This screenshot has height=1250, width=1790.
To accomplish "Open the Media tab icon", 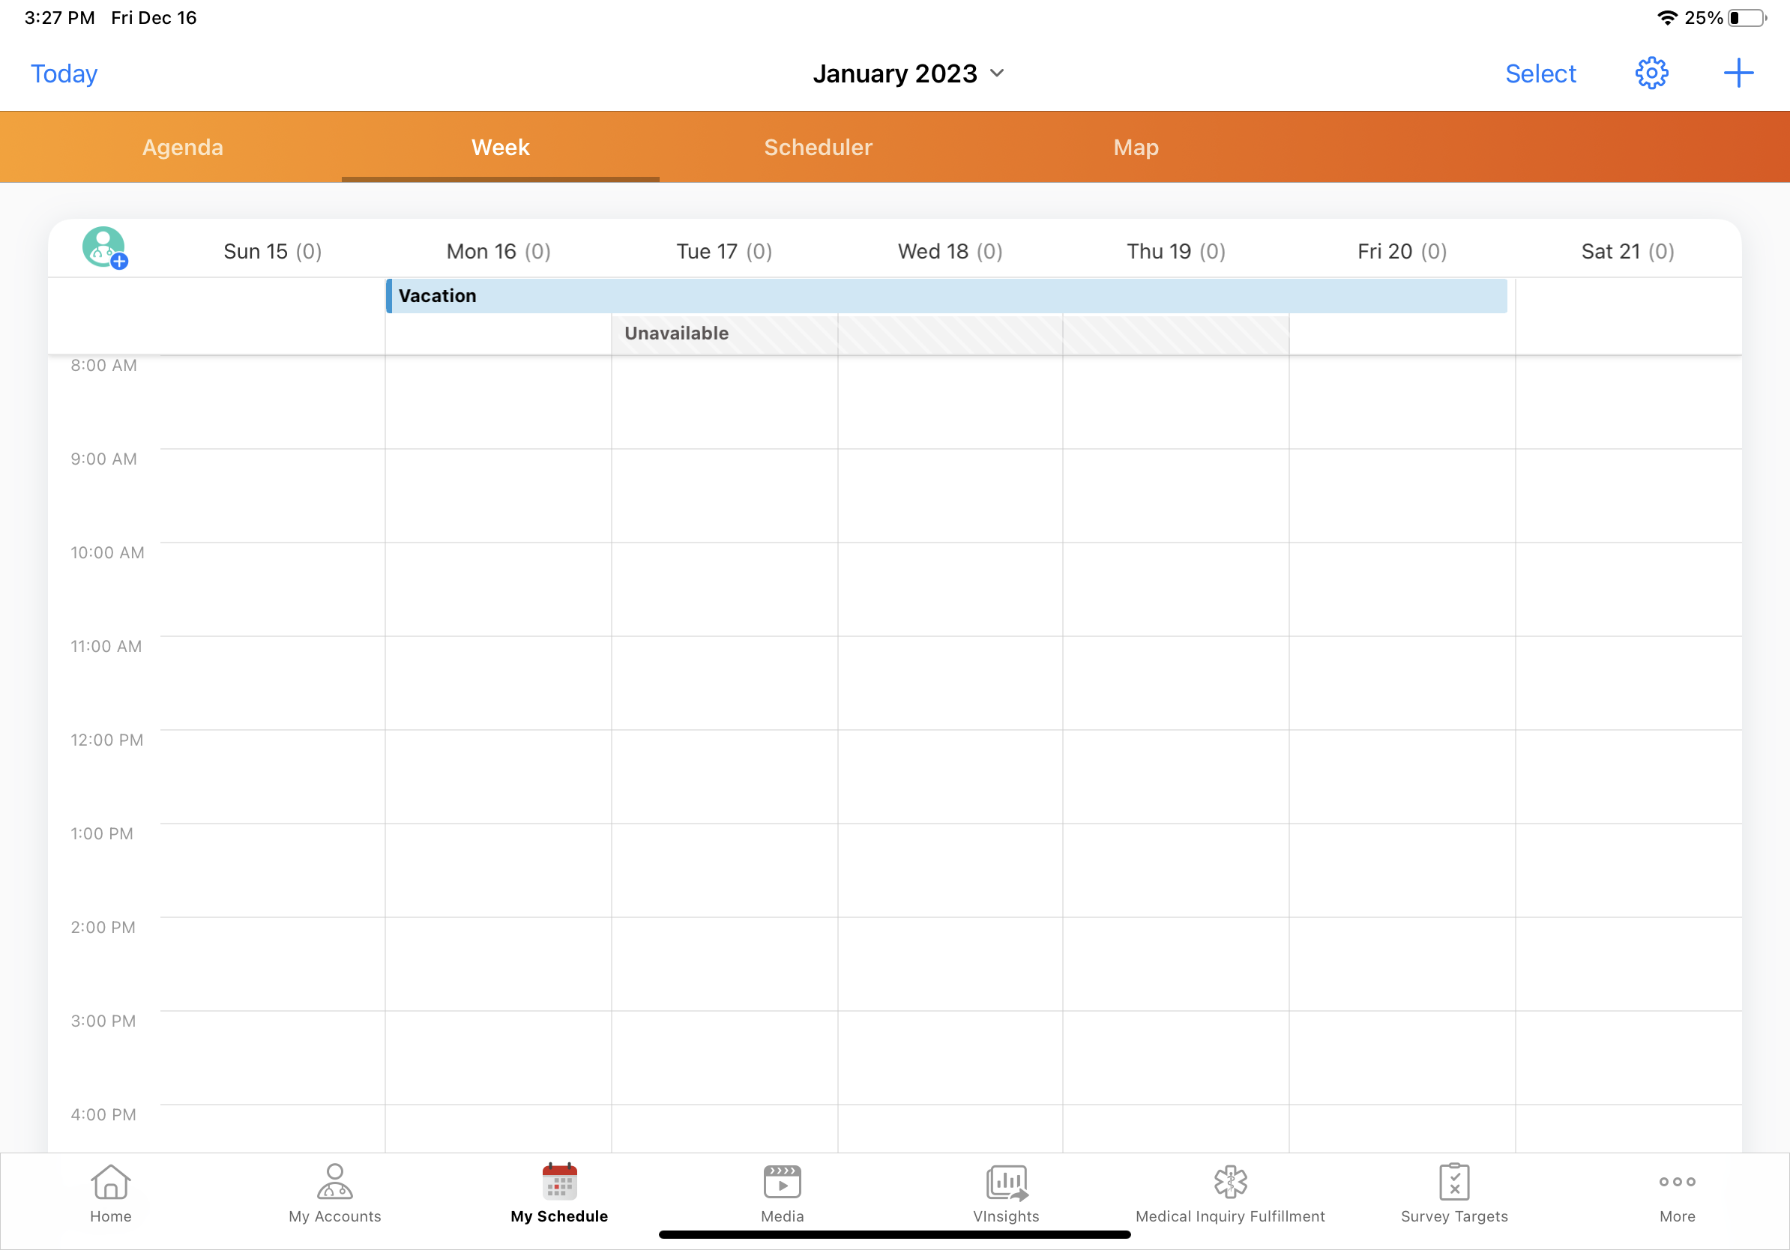I will pos(782,1192).
